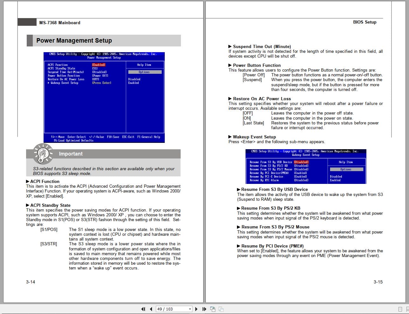Viewport: 409px width, 314px height.
Task: Go to the first page of the document
Action: click(x=143, y=309)
